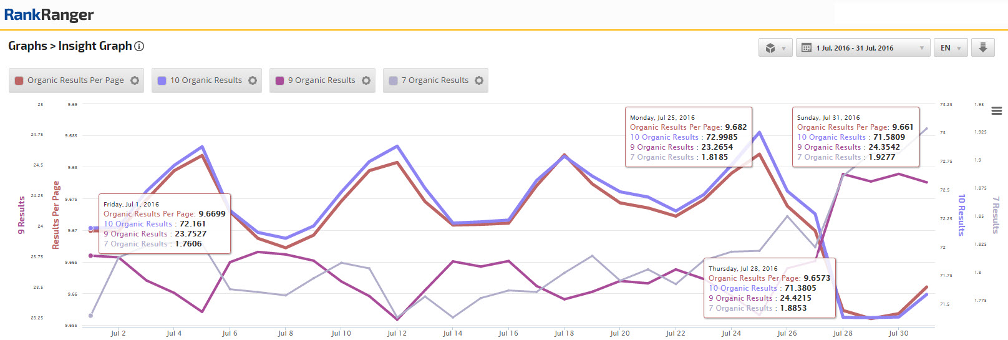
Task: Open settings gear for 7 Organic Results
Action: [479, 80]
